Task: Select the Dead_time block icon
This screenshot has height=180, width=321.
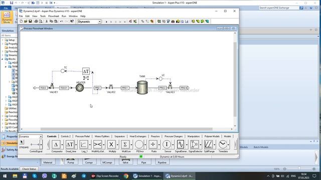Action: tap(70, 144)
